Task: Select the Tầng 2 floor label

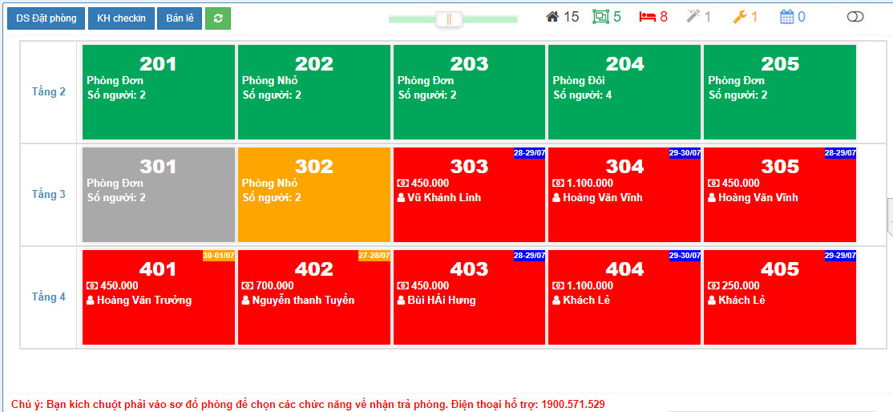Action: coord(49,92)
